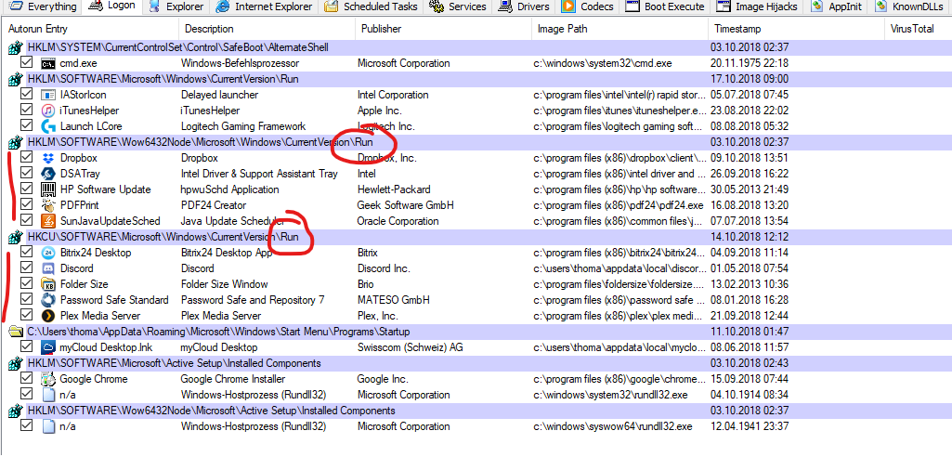
Task: Click the SunJavaUpdateSched Java icon
Action: 48,221
